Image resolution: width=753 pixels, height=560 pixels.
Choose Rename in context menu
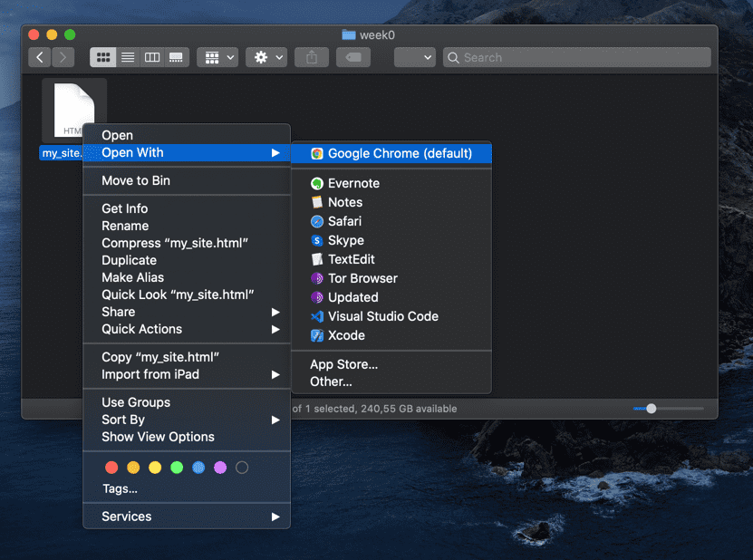[187, 226]
